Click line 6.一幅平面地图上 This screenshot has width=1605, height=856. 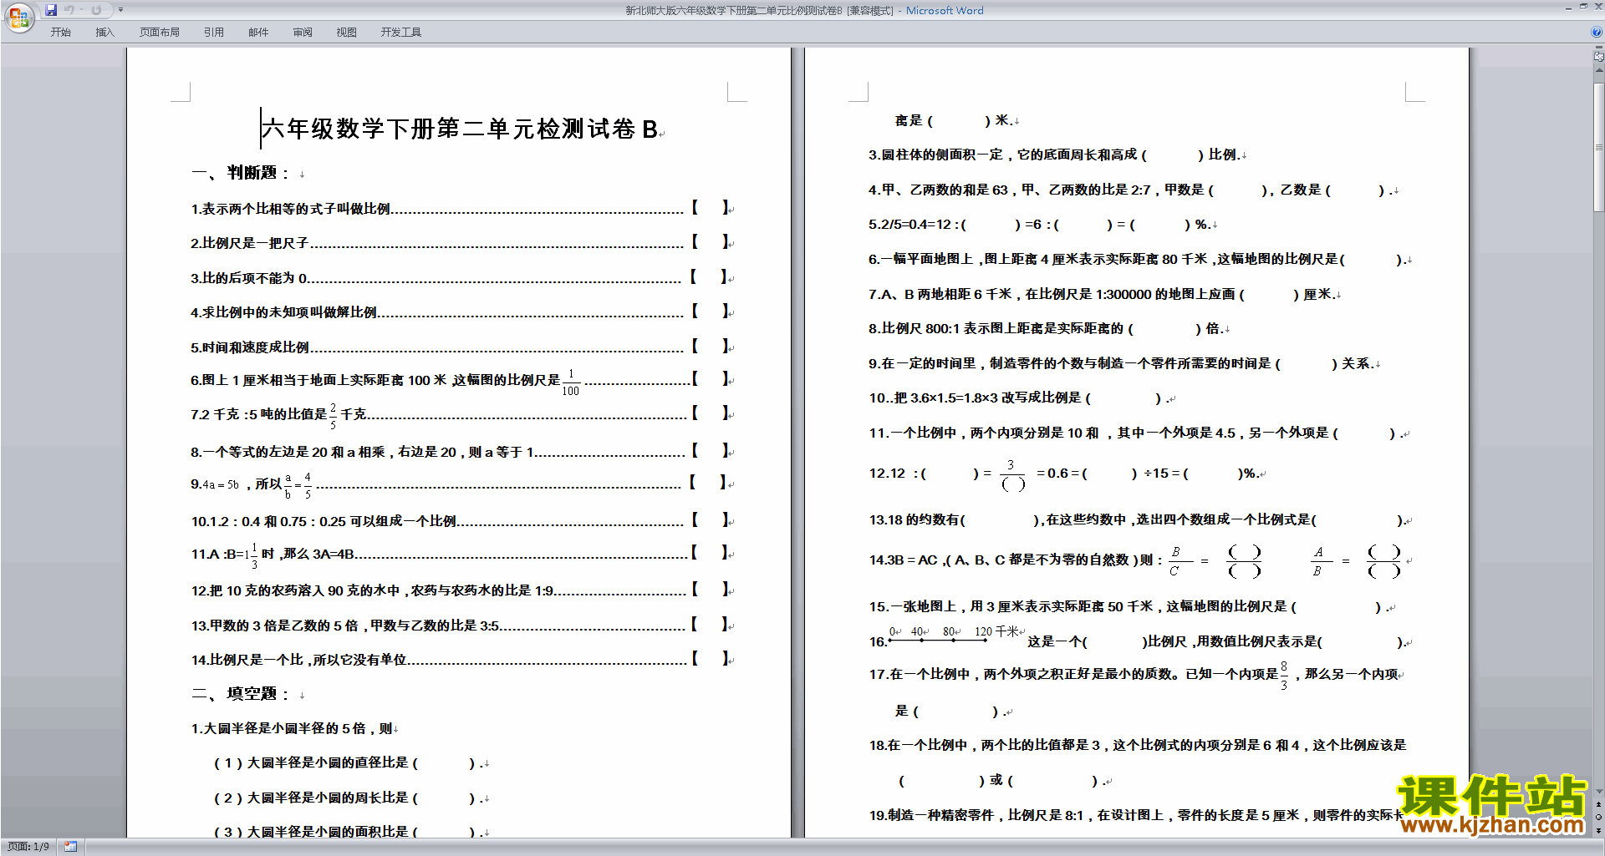pyautogui.click(x=1139, y=259)
